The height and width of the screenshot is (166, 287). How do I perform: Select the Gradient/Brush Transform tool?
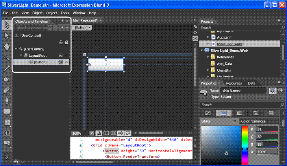pos(7,90)
